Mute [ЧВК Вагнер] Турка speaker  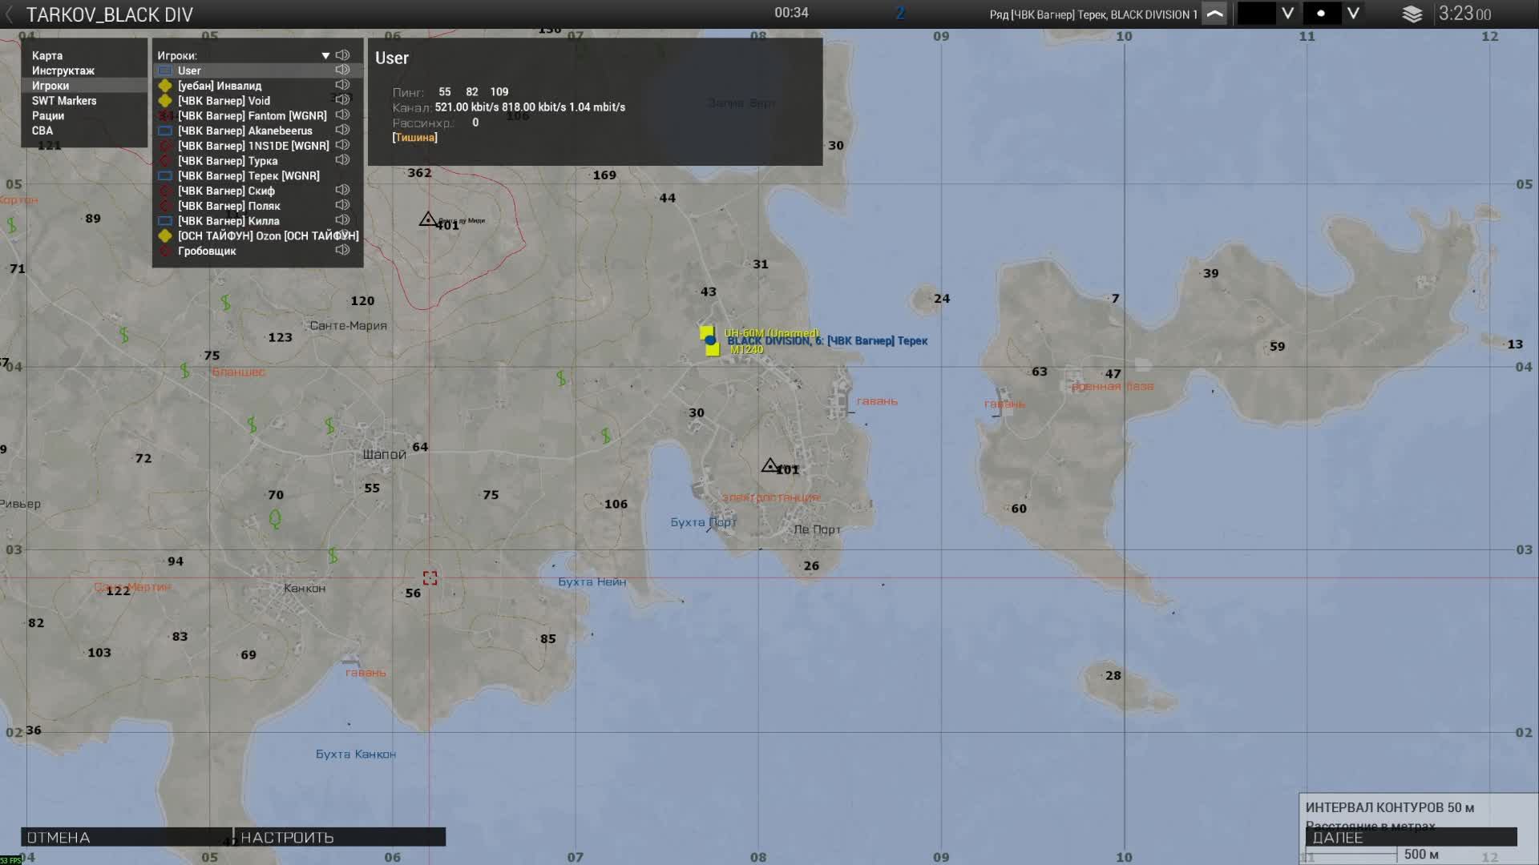(x=343, y=160)
